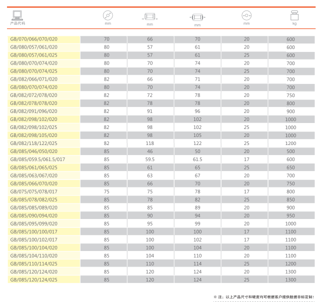Screen dimensions: 323x302
Task: Click the 118 length cell
Action: pos(149,143)
